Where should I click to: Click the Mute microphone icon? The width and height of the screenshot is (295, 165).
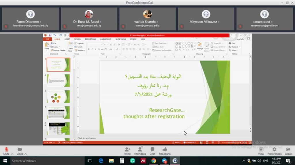(6, 150)
